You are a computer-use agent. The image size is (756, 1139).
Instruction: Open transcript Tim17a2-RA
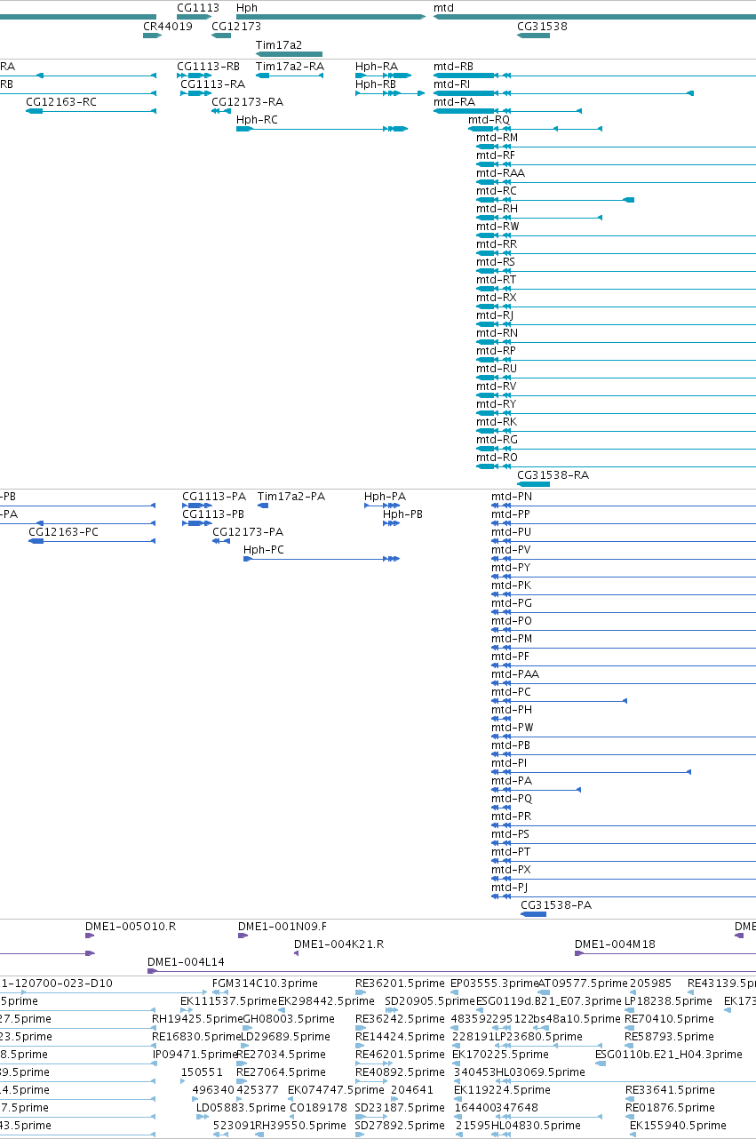click(x=290, y=66)
